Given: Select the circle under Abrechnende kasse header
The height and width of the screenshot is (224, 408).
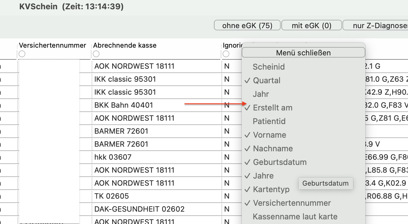Looking at the screenshot, I should [96, 54].
